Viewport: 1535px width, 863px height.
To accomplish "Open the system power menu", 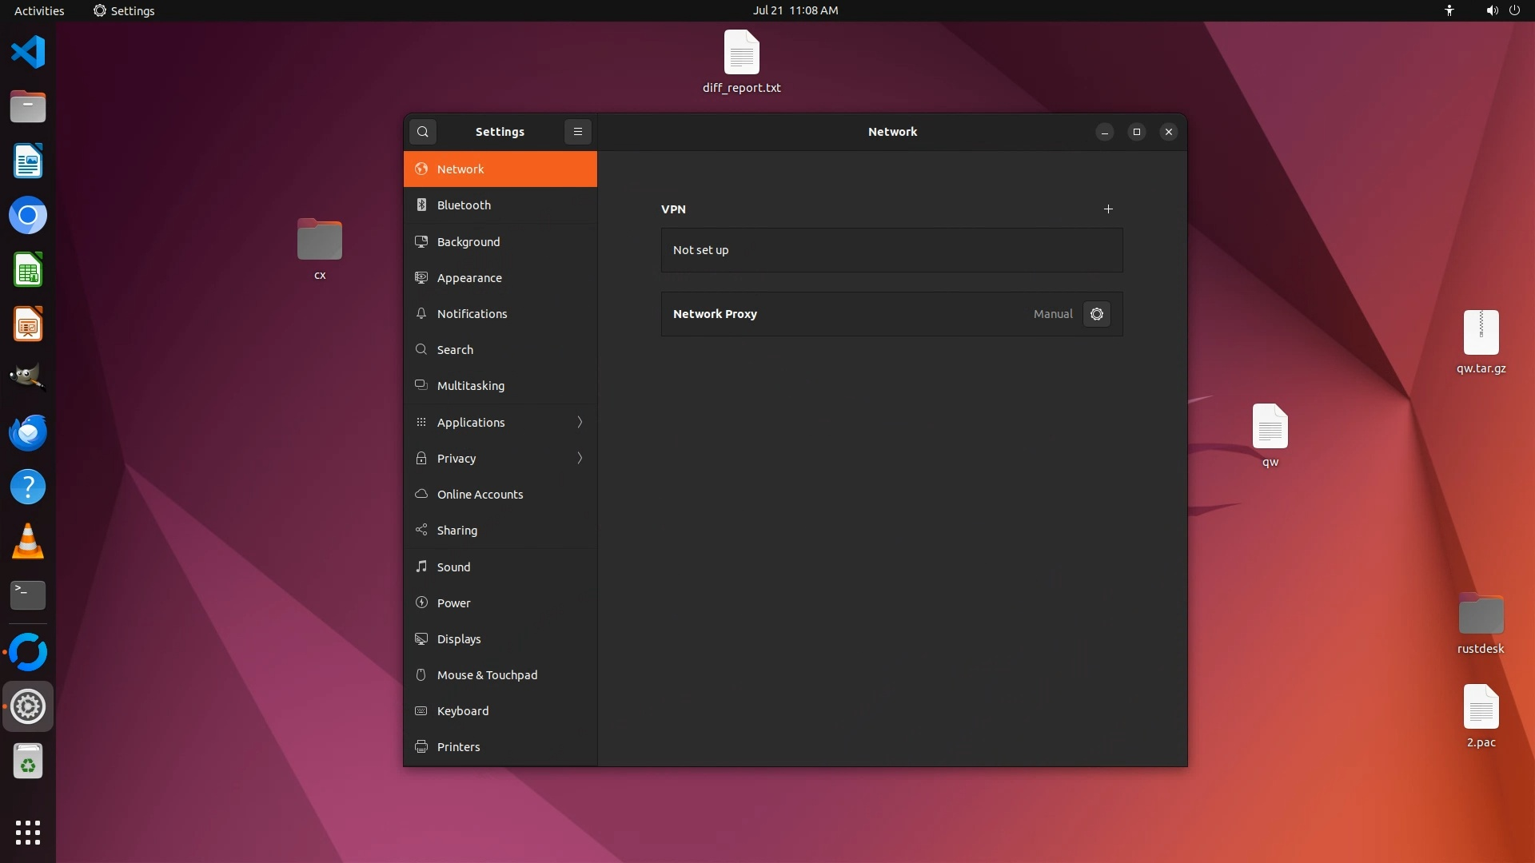I will point(1513,10).
